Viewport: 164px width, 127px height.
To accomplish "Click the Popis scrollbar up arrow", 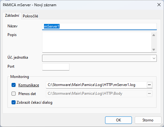I will click(154, 35).
